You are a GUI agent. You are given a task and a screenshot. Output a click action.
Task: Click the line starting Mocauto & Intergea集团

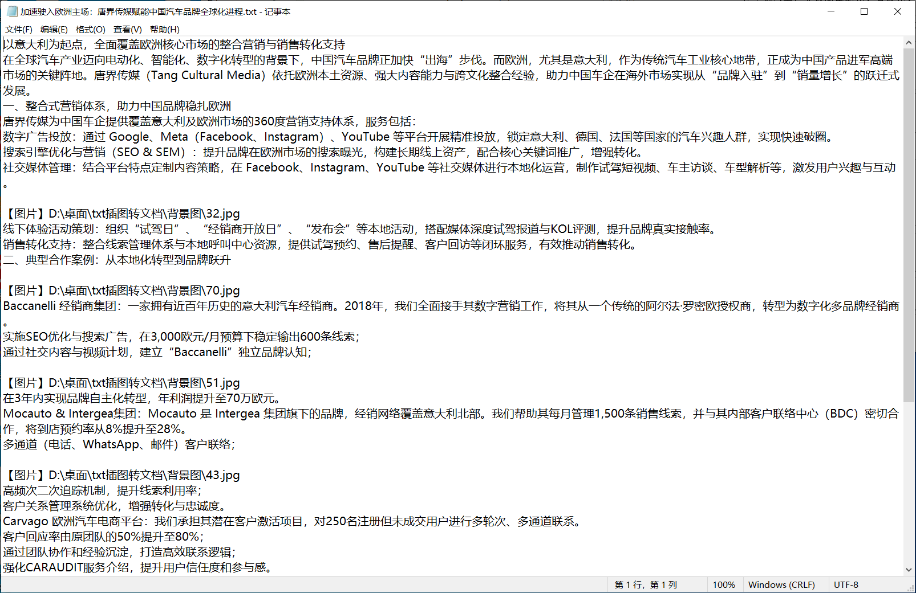pyautogui.click(x=451, y=414)
